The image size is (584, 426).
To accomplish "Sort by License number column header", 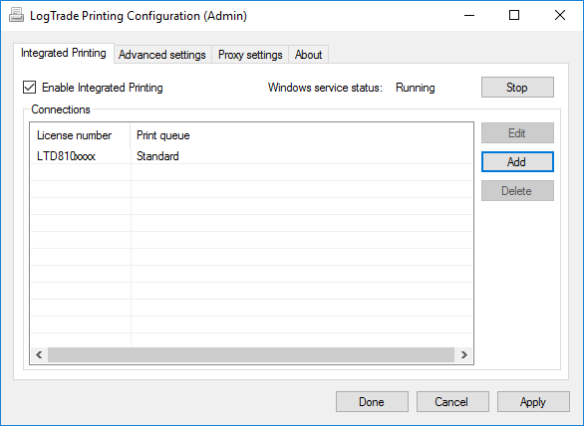I will point(80,135).
